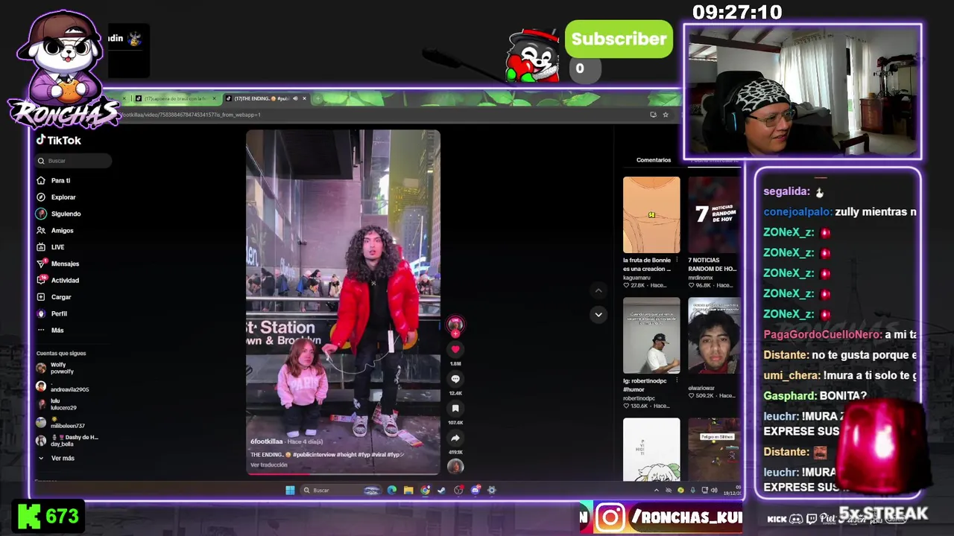Go to Siguiendo feed
Screen dimensions: 954x536
[59, 214]
